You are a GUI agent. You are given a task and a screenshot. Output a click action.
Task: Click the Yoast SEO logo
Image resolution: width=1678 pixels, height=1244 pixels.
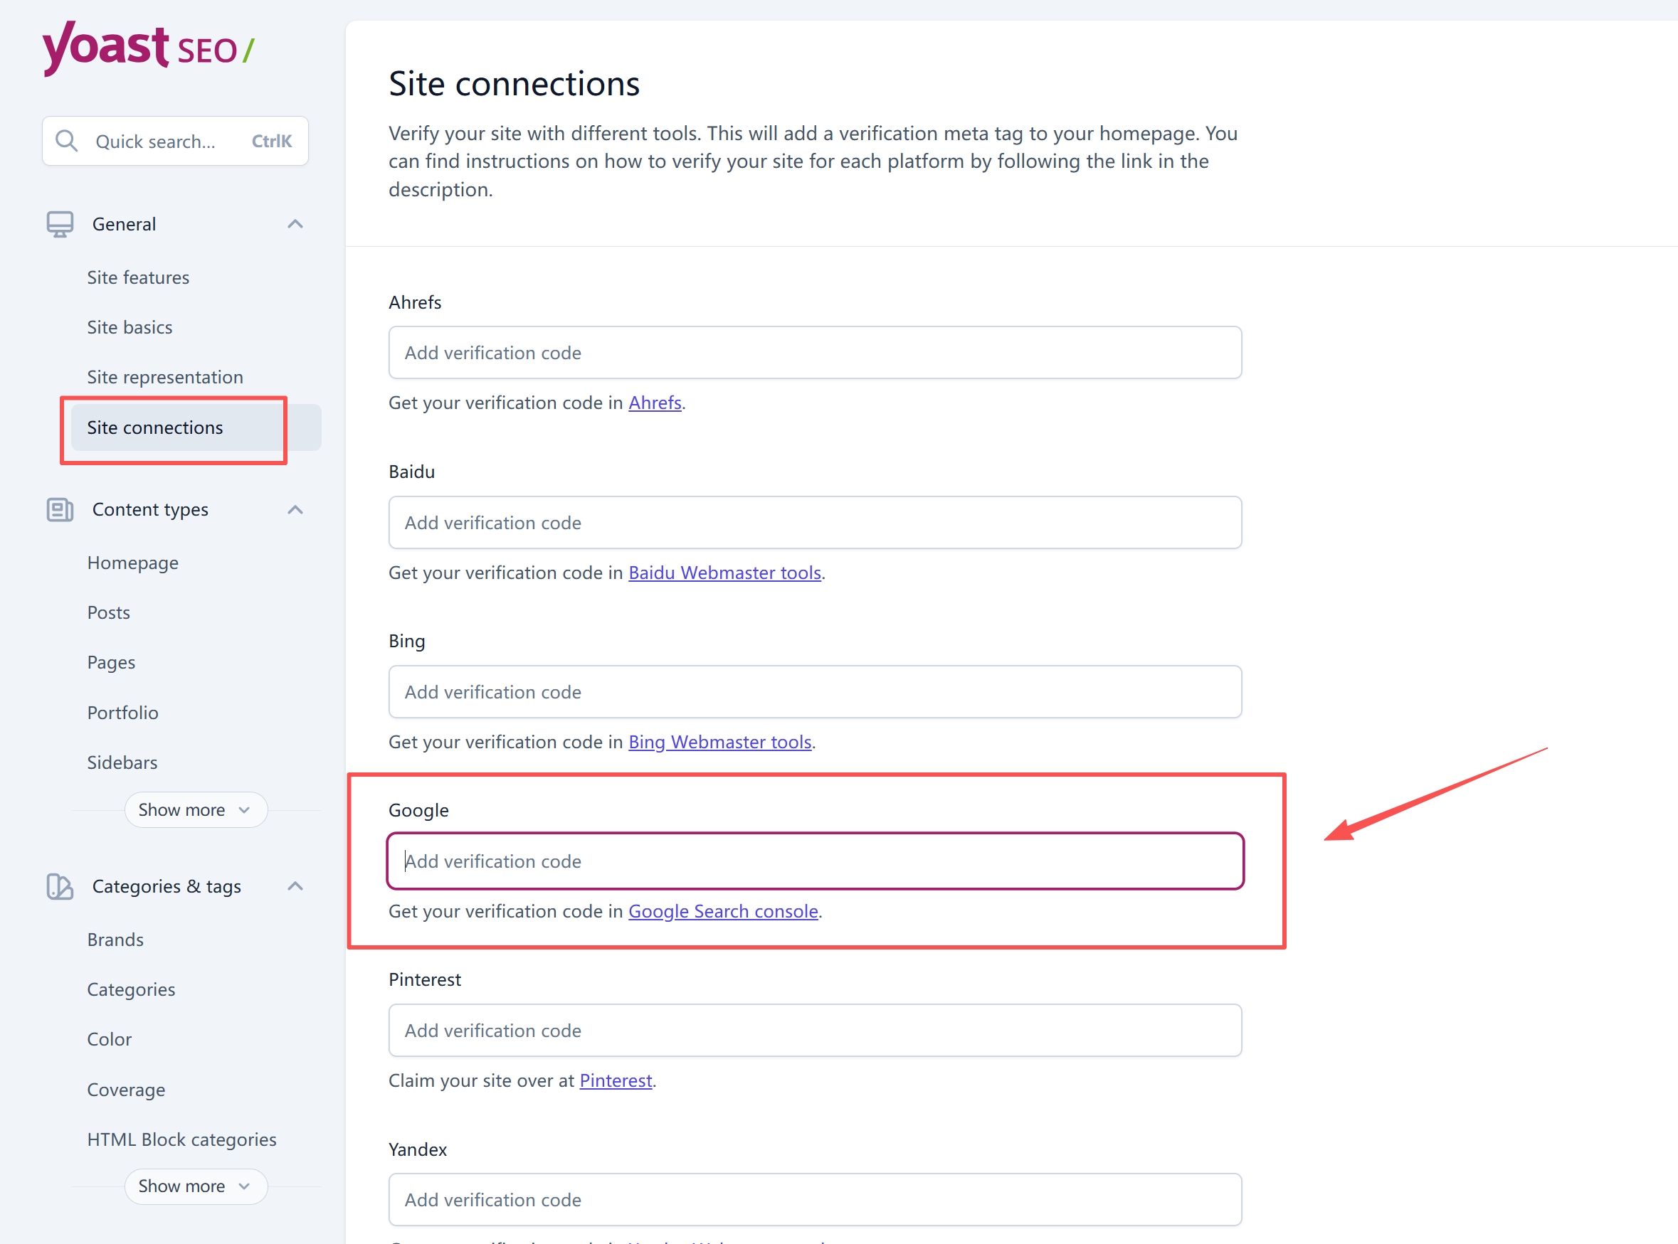148,48
